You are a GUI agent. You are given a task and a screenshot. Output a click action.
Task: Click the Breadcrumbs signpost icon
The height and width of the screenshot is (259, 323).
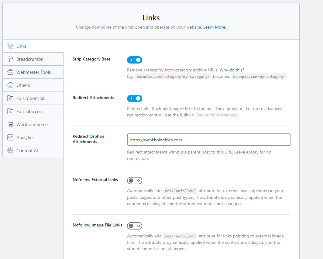[10, 59]
